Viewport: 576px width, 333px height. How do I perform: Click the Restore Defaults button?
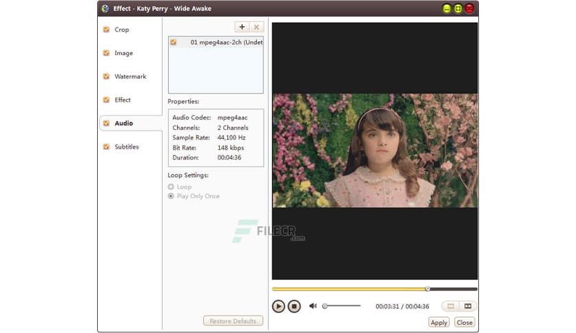click(234, 321)
